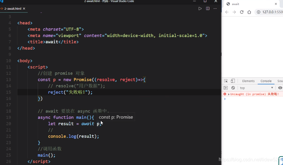Run the code with the play icon
This screenshot has height=165, width=283.
point(200,9)
